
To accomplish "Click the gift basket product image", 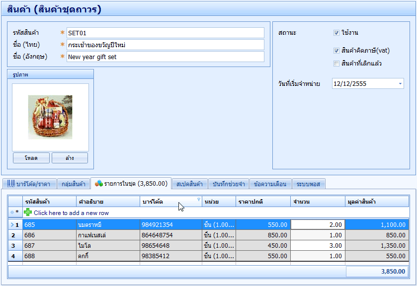I will click(50, 117).
